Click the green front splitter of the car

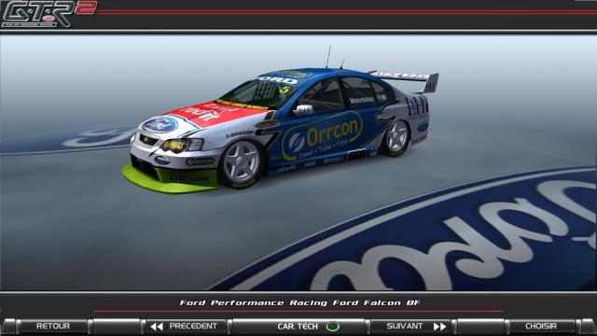(168, 180)
